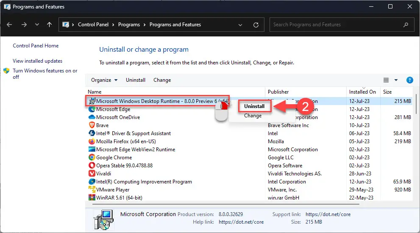Click the Microsoft Windows Desktop Runtime icon
This screenshot has width=420, height=233.
(x=92, y=101)
